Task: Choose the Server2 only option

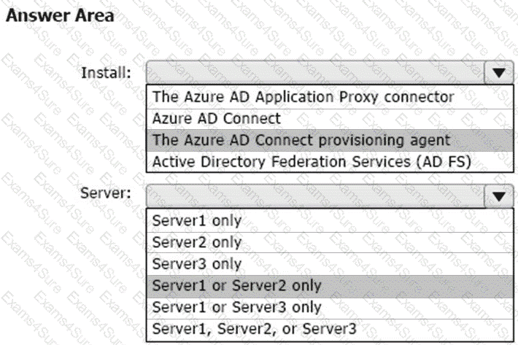Action: tap(196, 241)
